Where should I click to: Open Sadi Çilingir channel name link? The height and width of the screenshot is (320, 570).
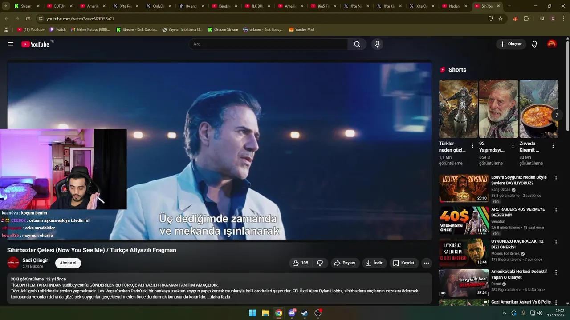pyautogui.click(x=35, y=260)
